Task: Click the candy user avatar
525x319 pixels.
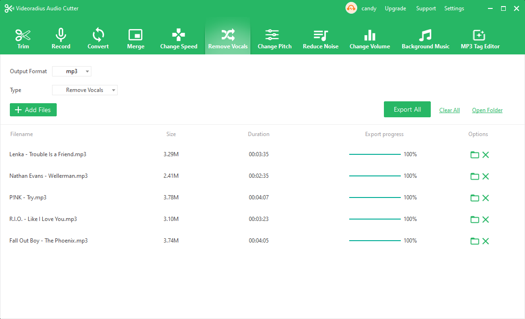Action: tap(351, 8)
